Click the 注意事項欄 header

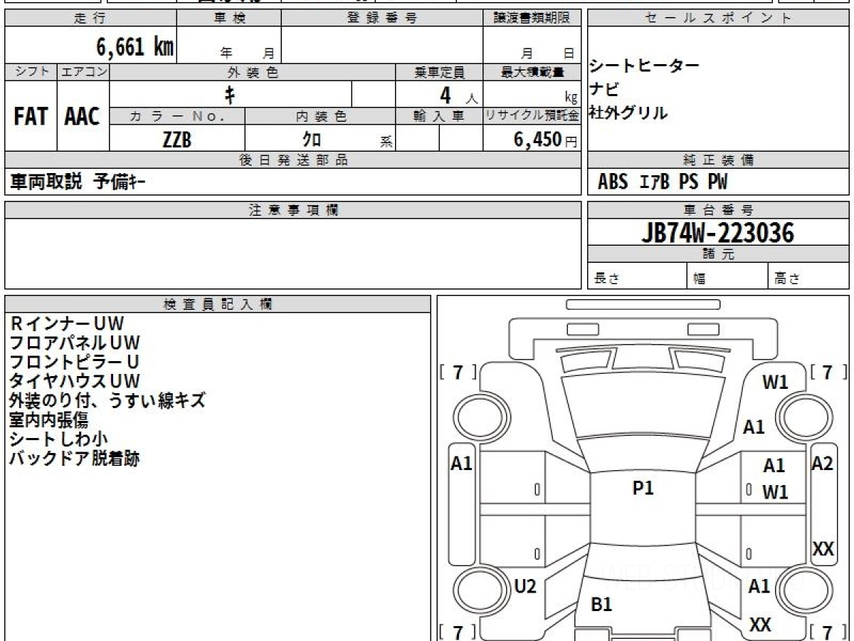[293, 210]
